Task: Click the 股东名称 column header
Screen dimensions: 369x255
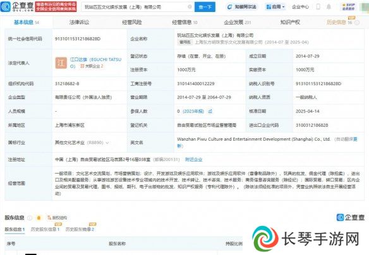Action: click(117, 244)
